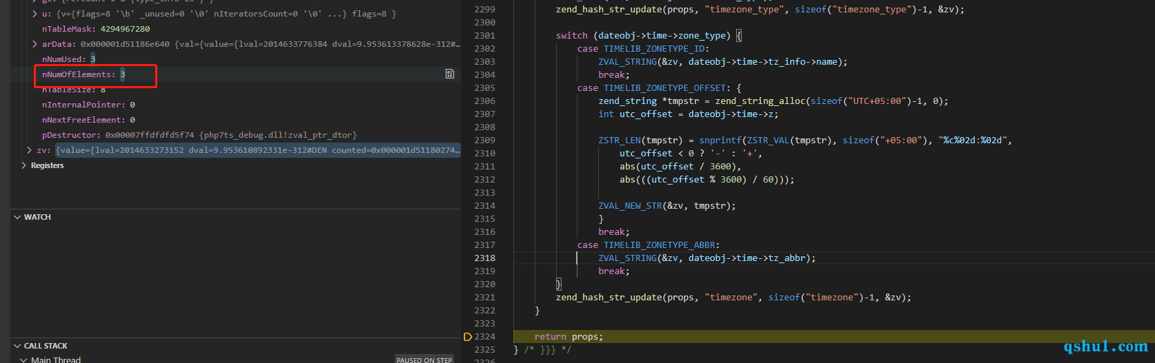Screen dimensions: 1155x363
Task: Click the closing comment /* }}} */ line
Action: click(542, 350)
